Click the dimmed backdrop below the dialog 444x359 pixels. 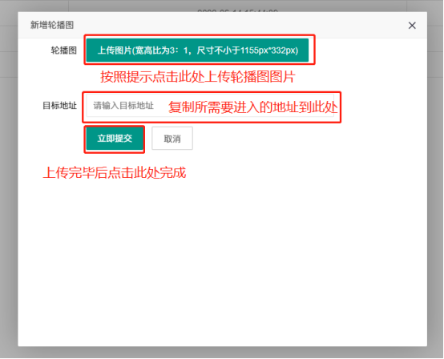pyautogui.click(x=222, y=353)
